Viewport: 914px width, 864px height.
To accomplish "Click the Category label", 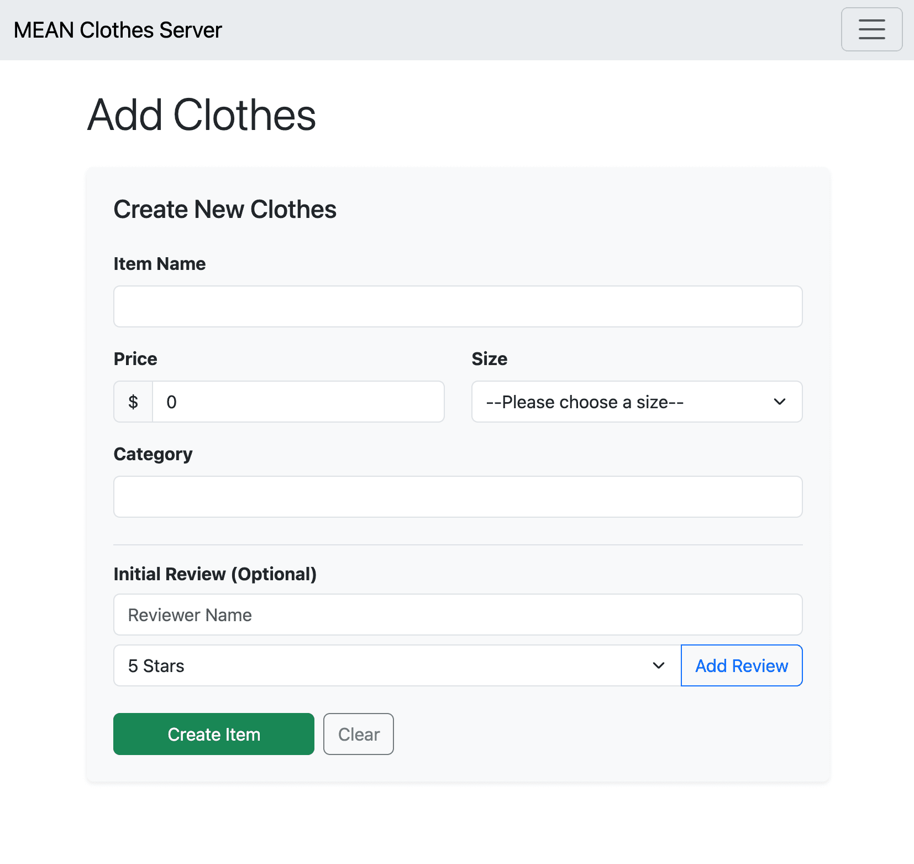I will 153,454.
